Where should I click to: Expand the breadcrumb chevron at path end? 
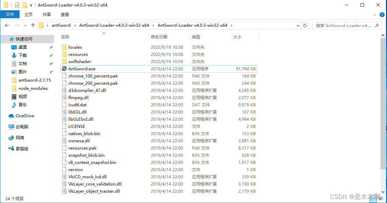pos(231,25)
